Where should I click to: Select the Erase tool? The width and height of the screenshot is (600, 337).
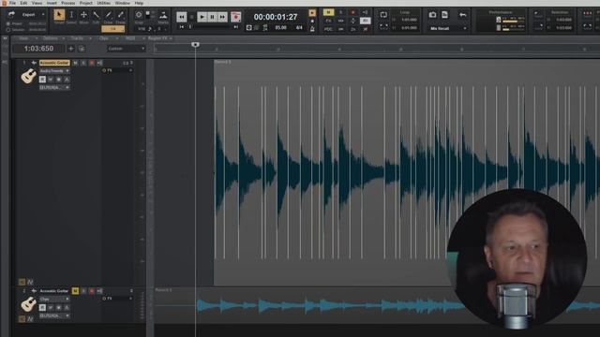[x=121, y=15]
